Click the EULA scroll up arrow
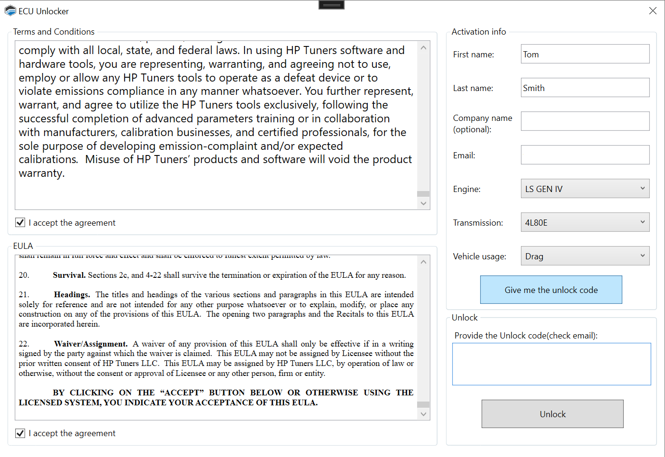Screen dimensions: 665x457 (423, 262)
